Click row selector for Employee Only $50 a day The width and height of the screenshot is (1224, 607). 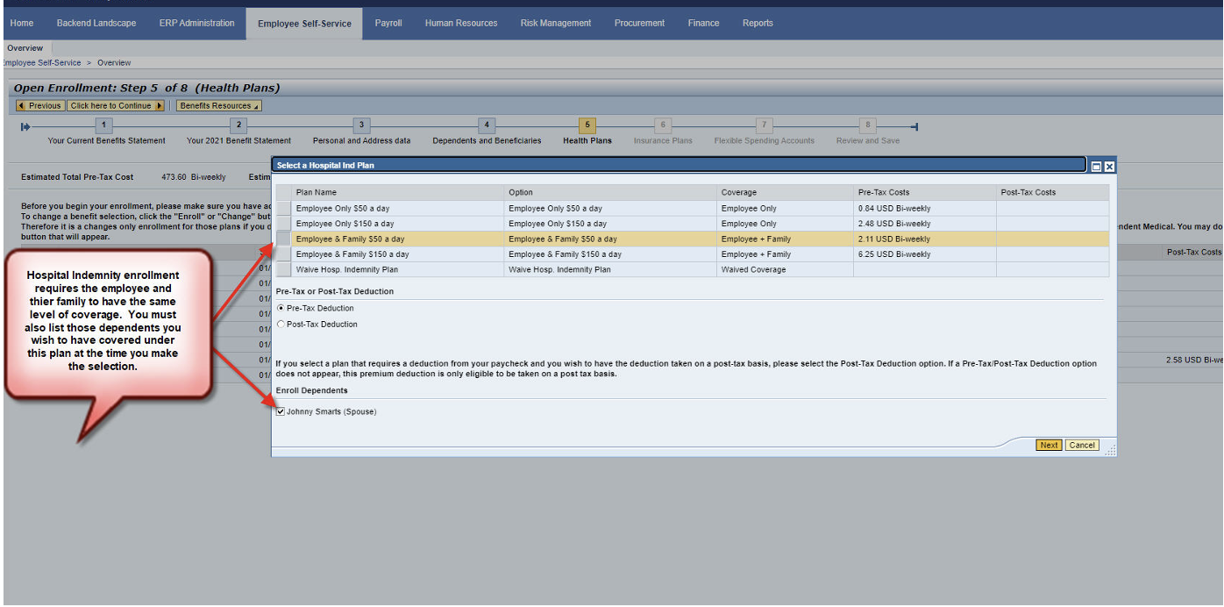[284, 209]
